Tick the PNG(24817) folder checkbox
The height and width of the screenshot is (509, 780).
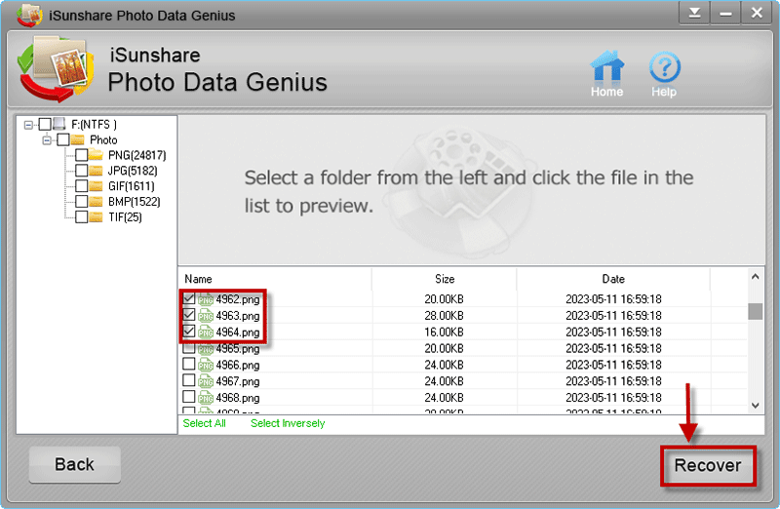tap(82, 155)
